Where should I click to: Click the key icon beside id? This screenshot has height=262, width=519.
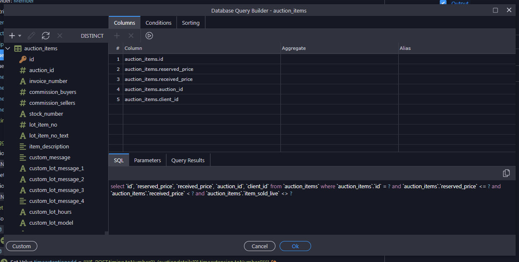tap(23, 60)
